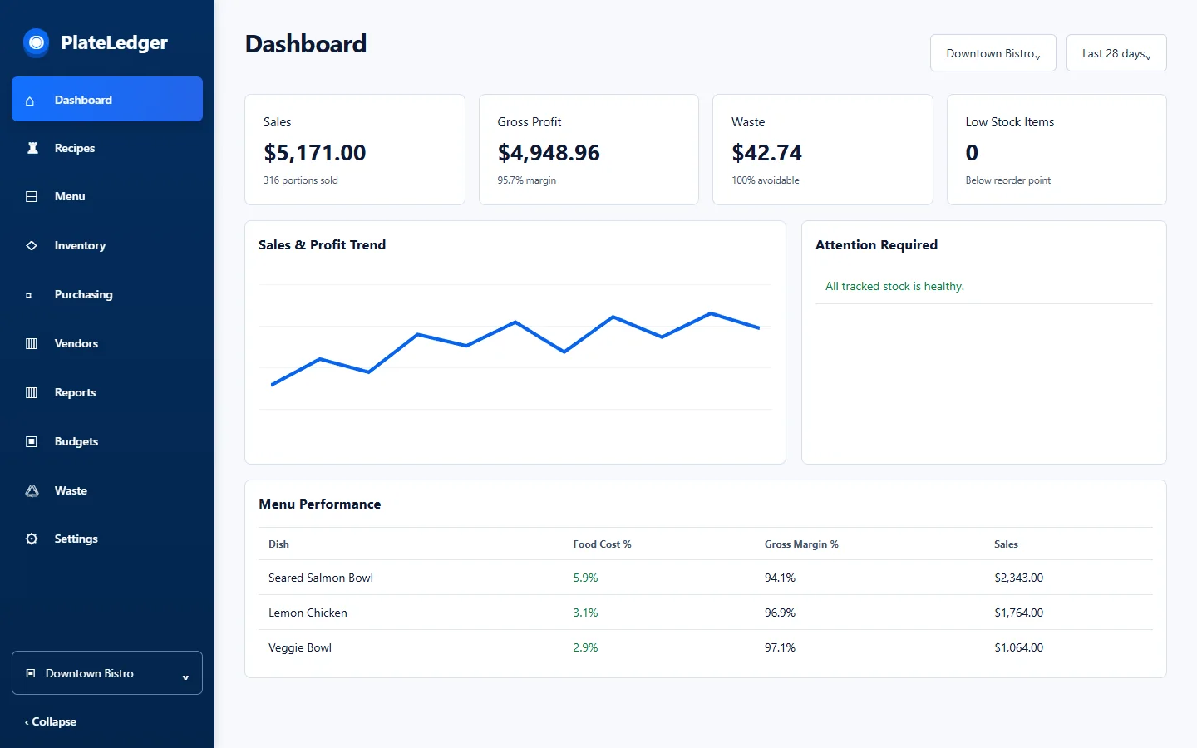The height and width of the screenshot is (748, 1197).
Task: Click the 3.1% food cost value
Action: tap(585, 613)
